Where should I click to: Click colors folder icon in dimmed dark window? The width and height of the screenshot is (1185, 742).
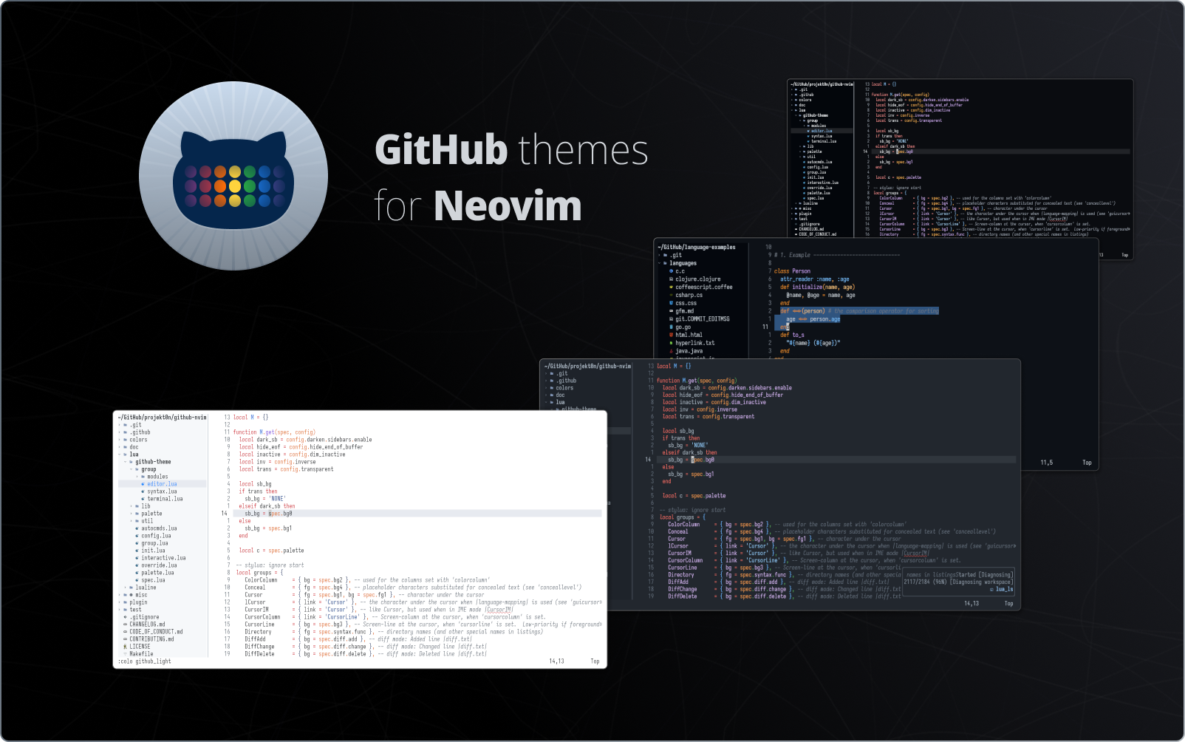tap(552, 388)
